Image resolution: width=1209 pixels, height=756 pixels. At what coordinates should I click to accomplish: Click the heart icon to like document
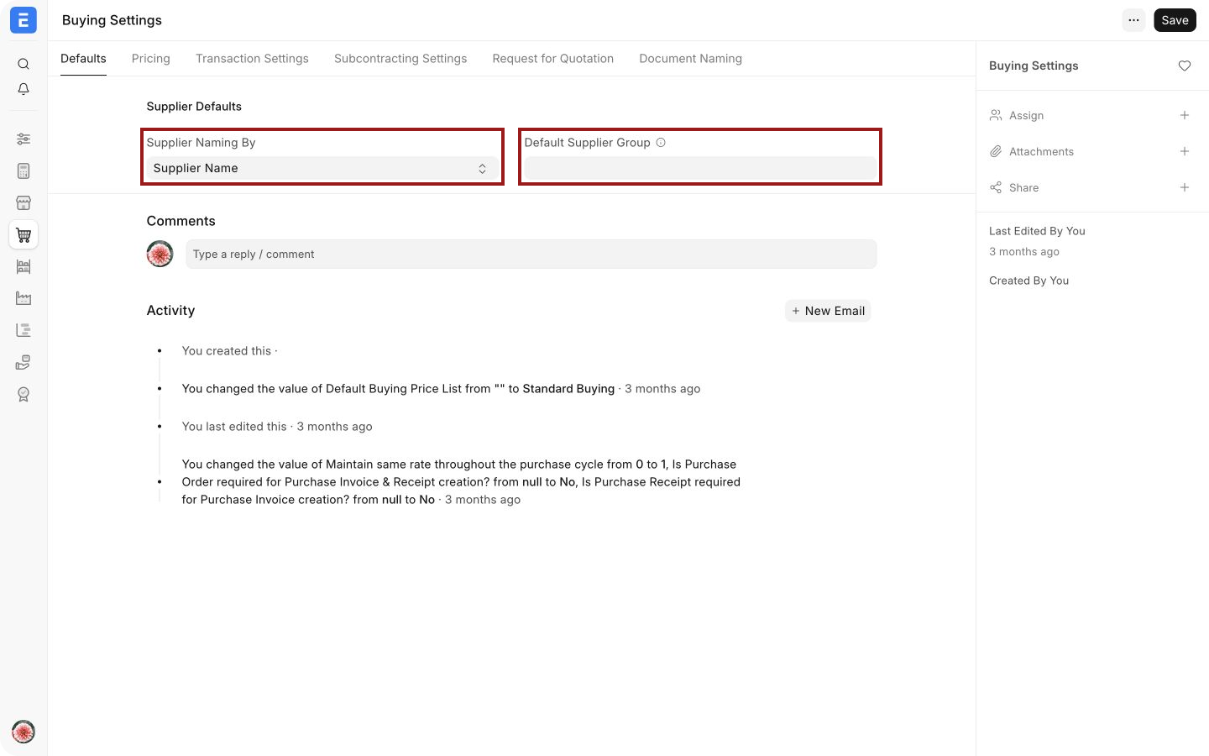point(1185,66)
